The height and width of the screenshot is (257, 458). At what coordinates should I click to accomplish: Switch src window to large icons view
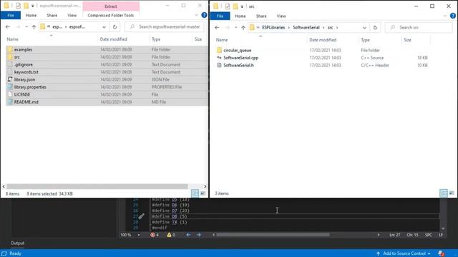tap(452, 193)
